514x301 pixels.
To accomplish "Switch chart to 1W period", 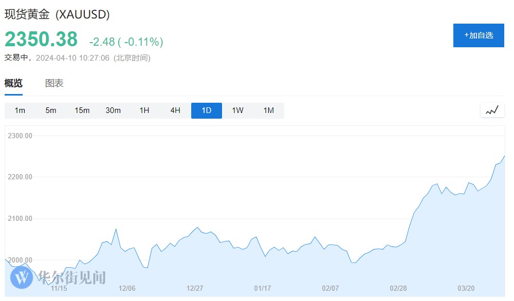I will [237, 110].
